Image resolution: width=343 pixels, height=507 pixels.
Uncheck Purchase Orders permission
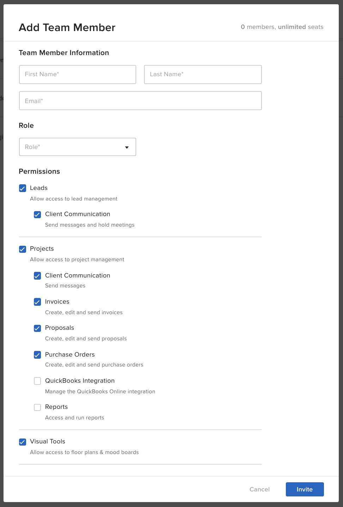(37, 355)
